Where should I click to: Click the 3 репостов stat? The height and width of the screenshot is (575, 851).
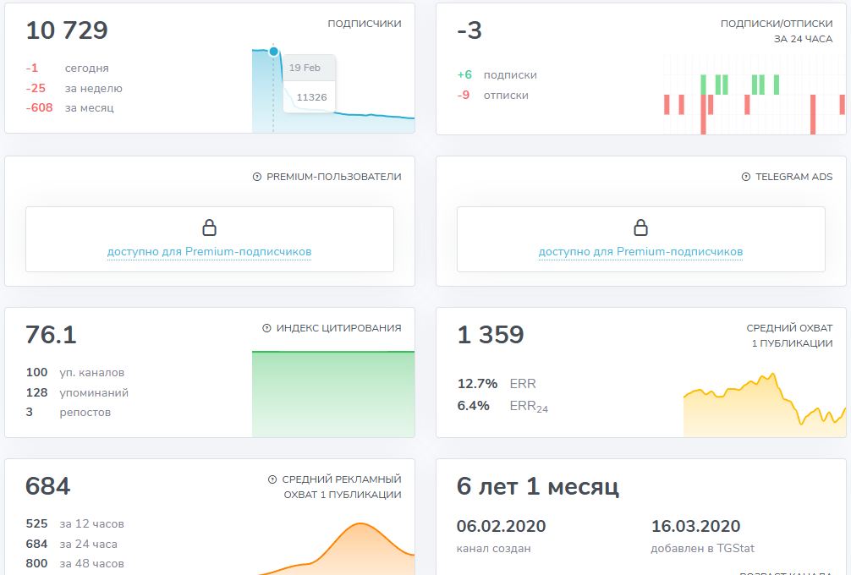(x=68, y=413)
